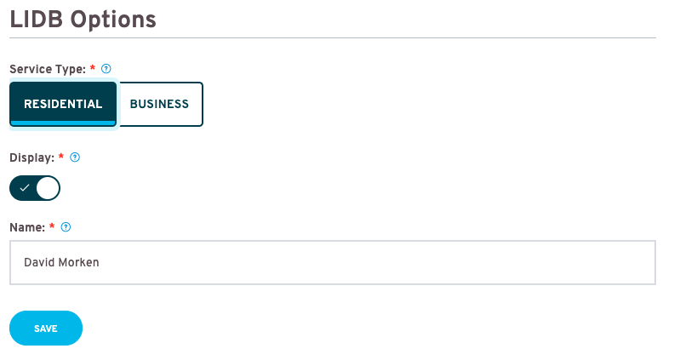Image resolution: width=674 pixels, height=360 pixels.
Task: Open the Service Type help icon
Action: [106, 69]
